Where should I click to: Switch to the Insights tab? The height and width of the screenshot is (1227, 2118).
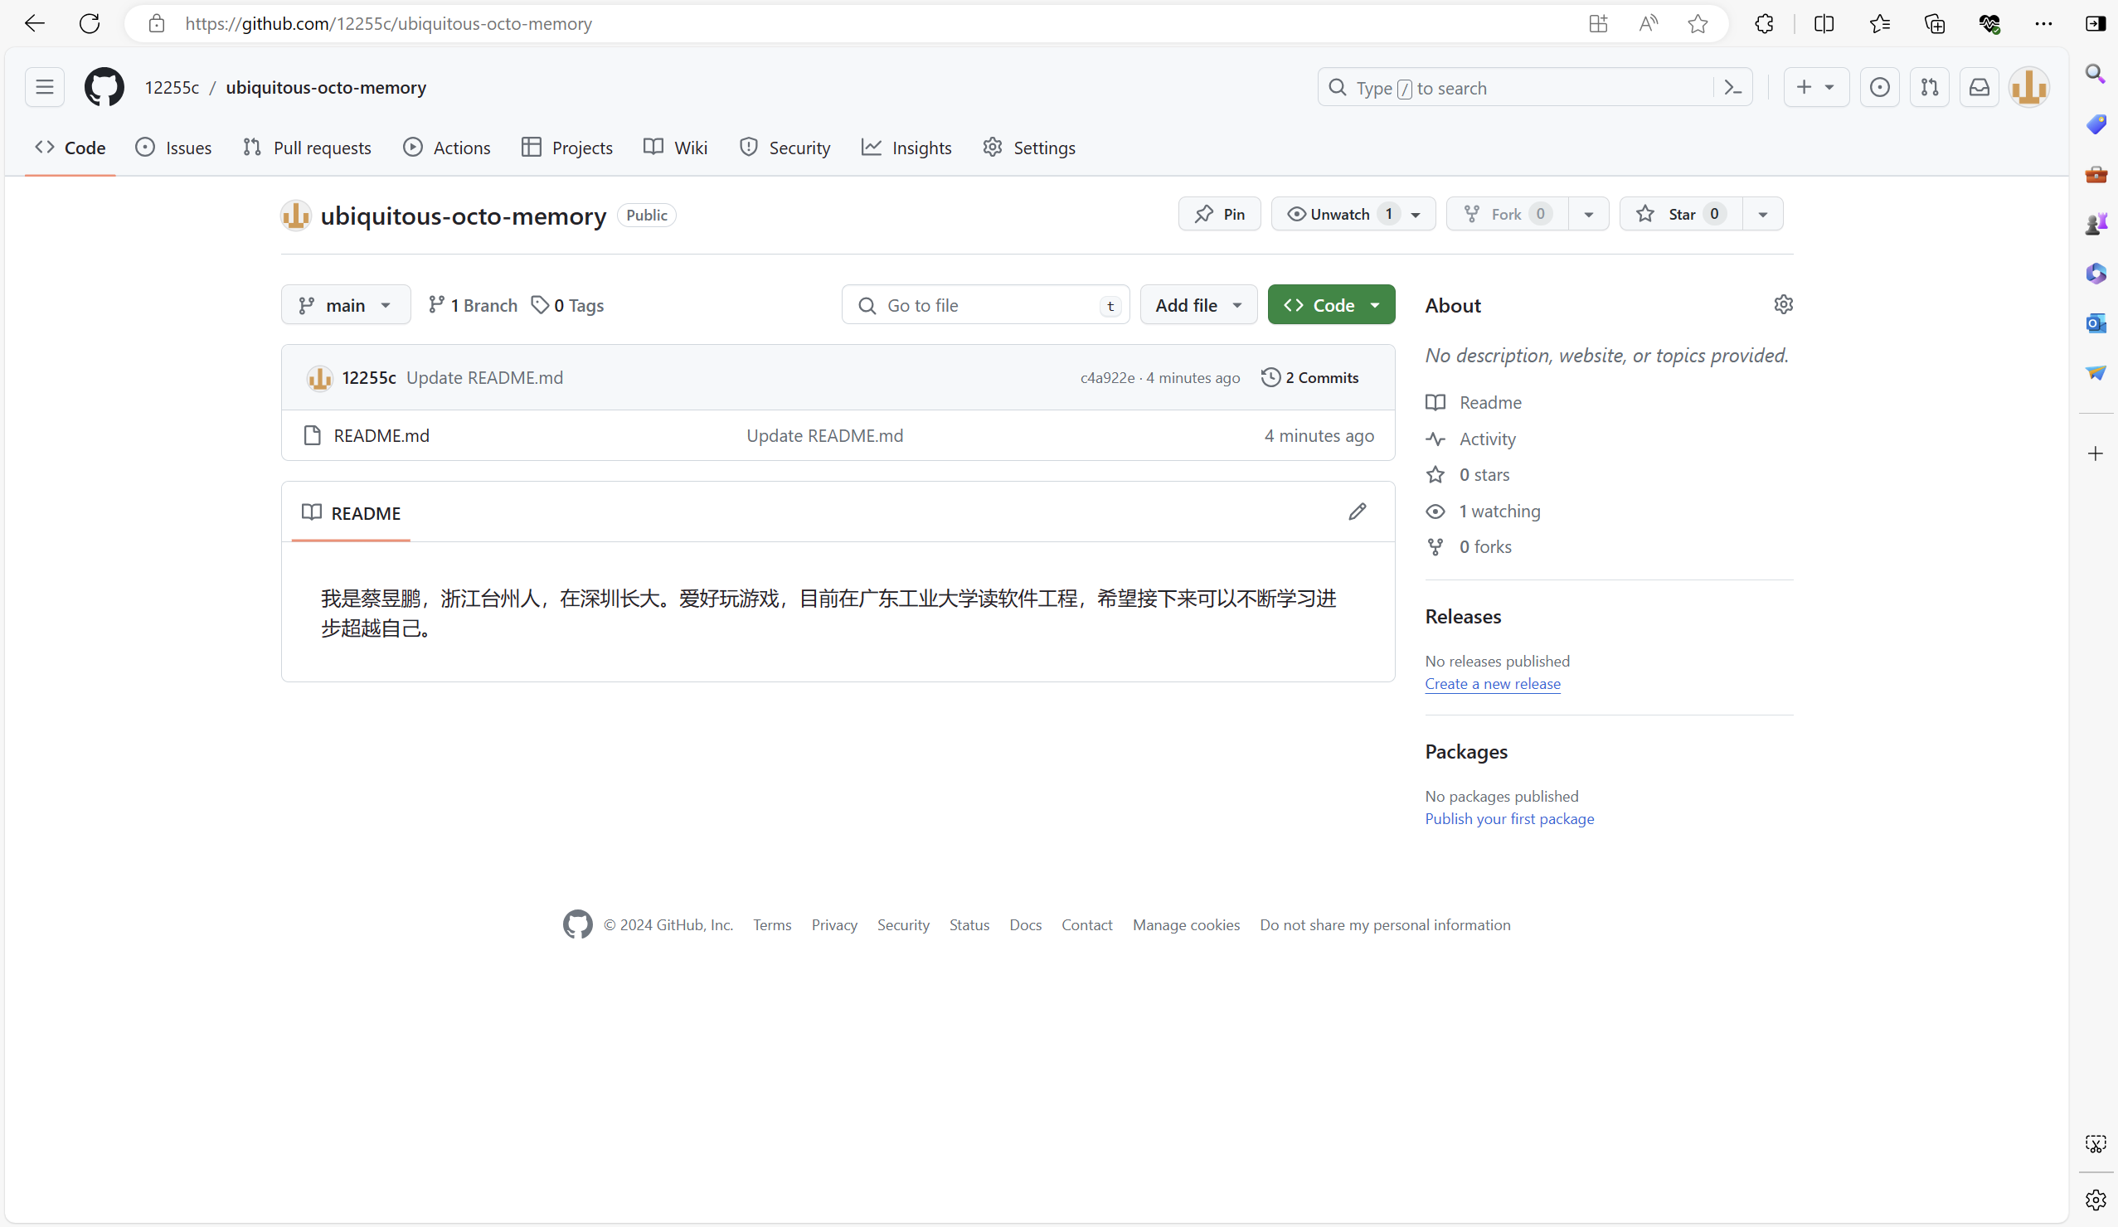click(x=906, y=148)
